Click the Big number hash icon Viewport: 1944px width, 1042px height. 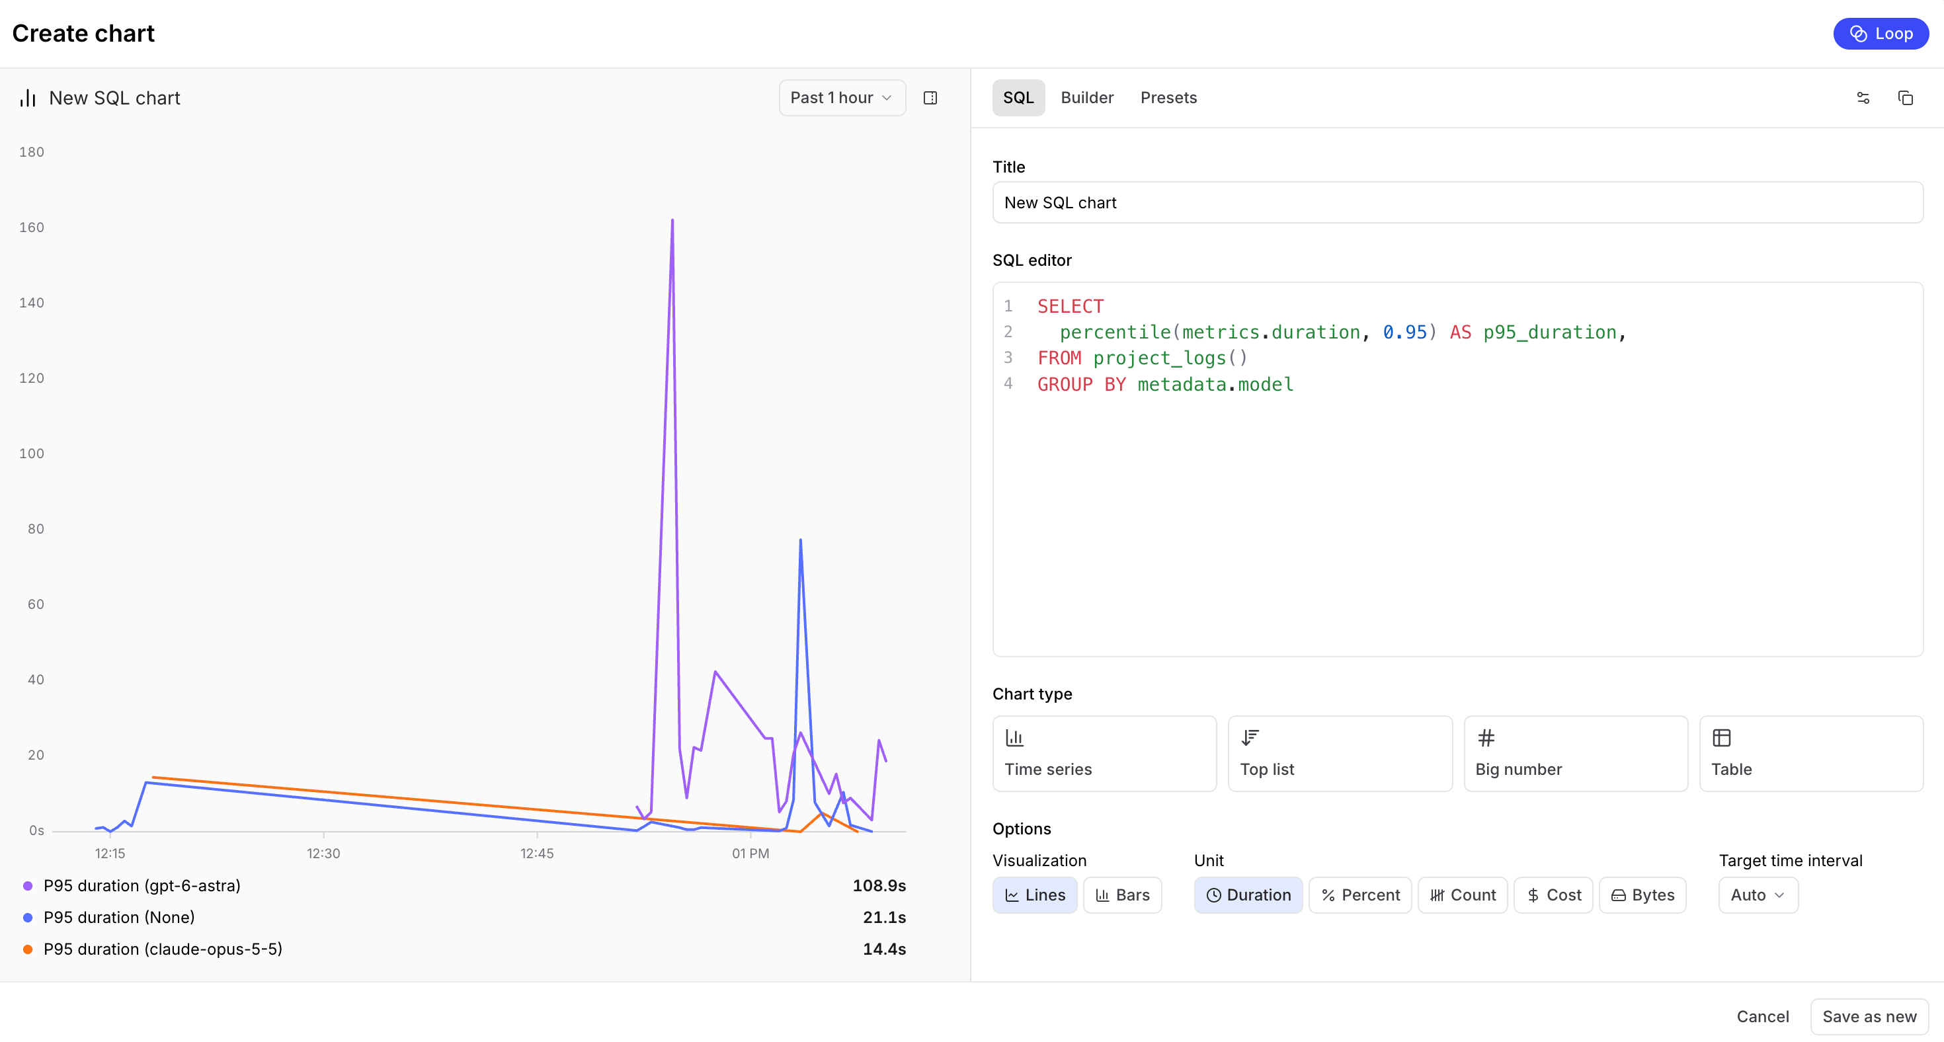1485,737
